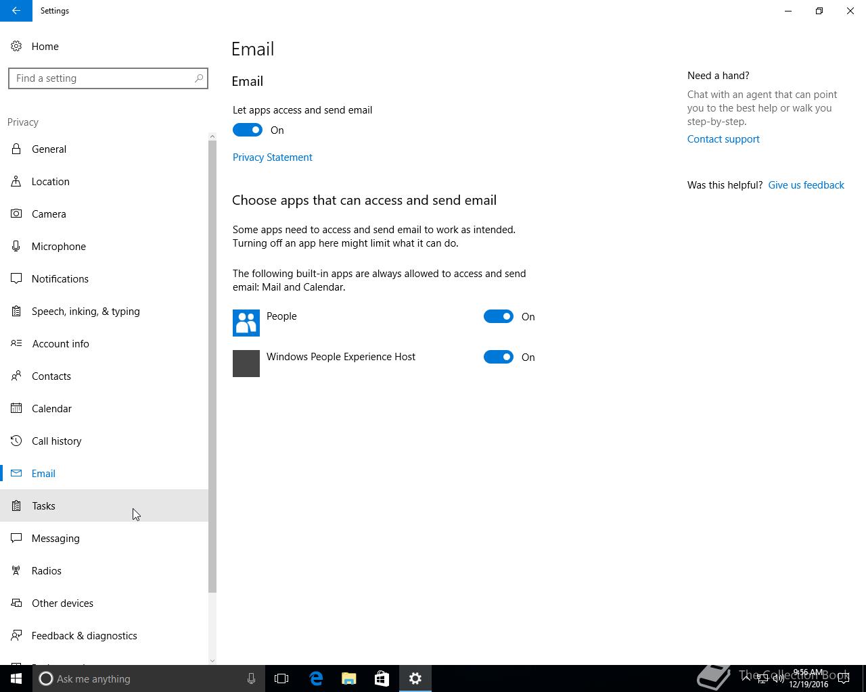The height and width of the screenshot is (692, 866).
Task: Click the taskbar volume icon
Action: point(778,678)
